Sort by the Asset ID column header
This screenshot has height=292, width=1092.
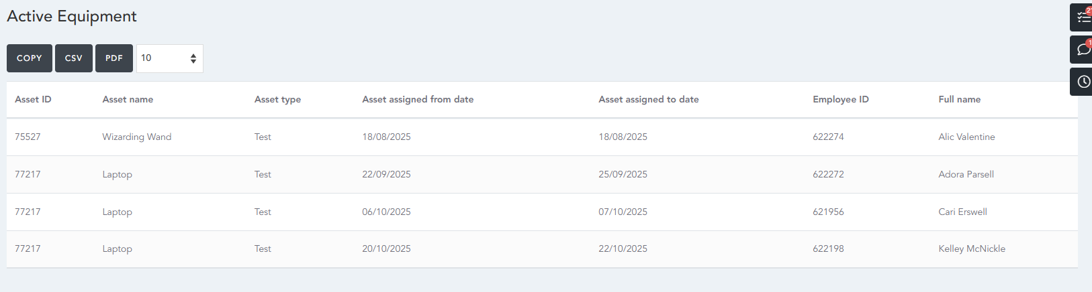pyautogui.click(x=33, y=99)
